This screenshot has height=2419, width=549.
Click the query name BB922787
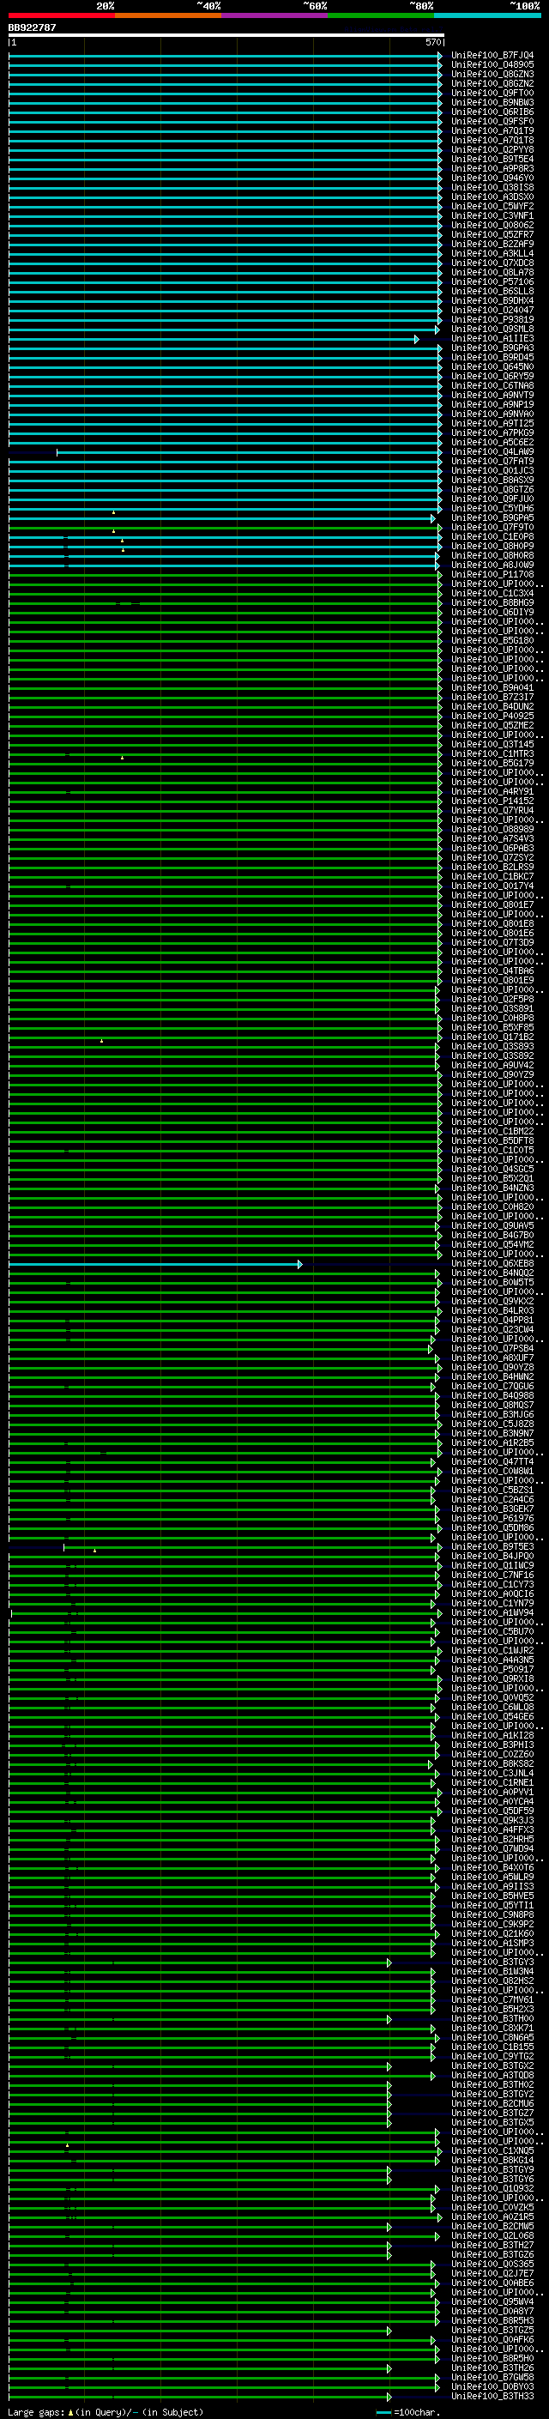point(32,28)
